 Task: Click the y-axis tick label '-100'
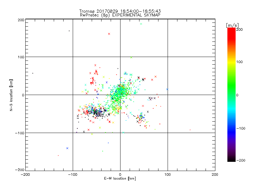20,133
